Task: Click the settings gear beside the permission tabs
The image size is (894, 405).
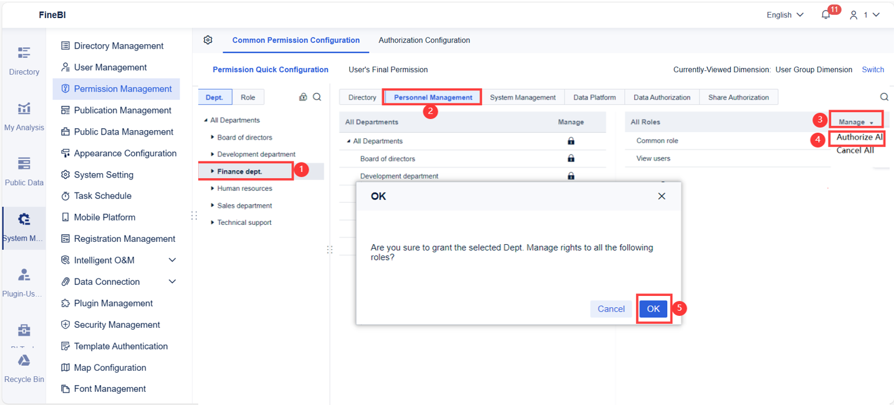Action: point(208,39)
